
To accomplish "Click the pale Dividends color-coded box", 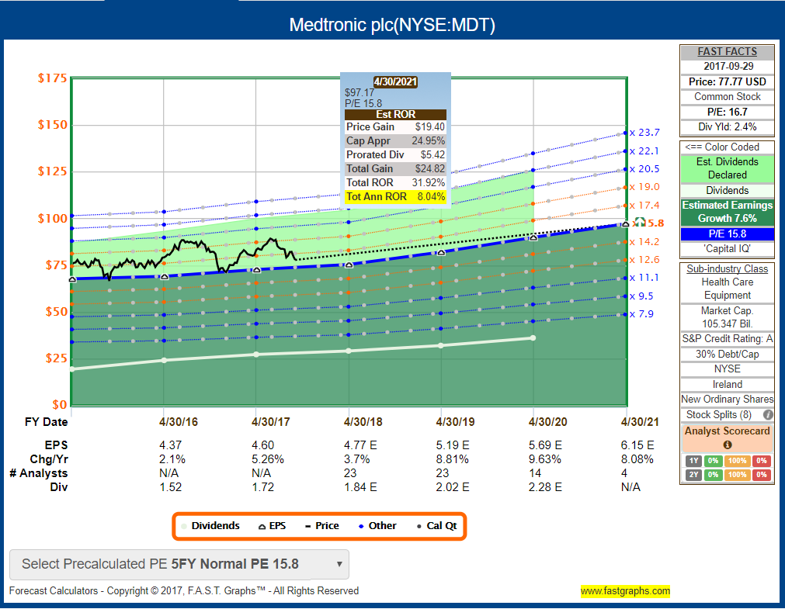I will point(727,191).
